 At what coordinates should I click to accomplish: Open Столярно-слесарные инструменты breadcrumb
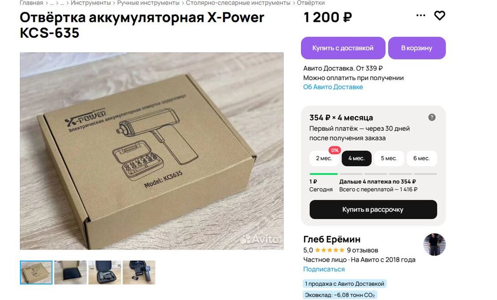pos(238,3)
